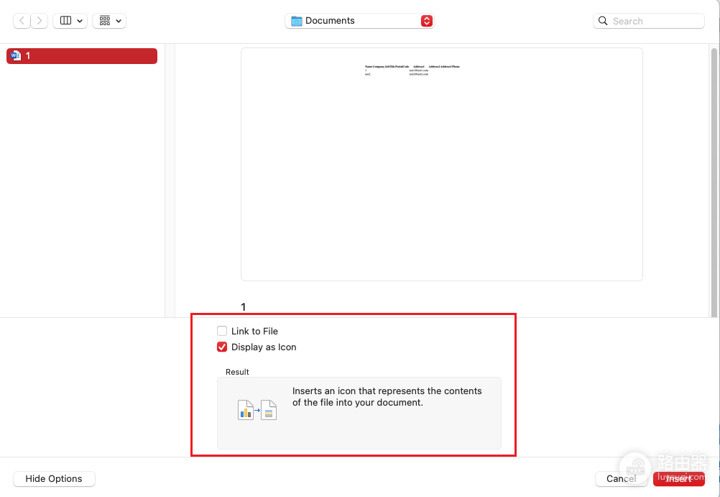The width and height of the screenshot is (720, 497).
Task: Enable the Link to File checkbox
Action: (x=222, y=331)
